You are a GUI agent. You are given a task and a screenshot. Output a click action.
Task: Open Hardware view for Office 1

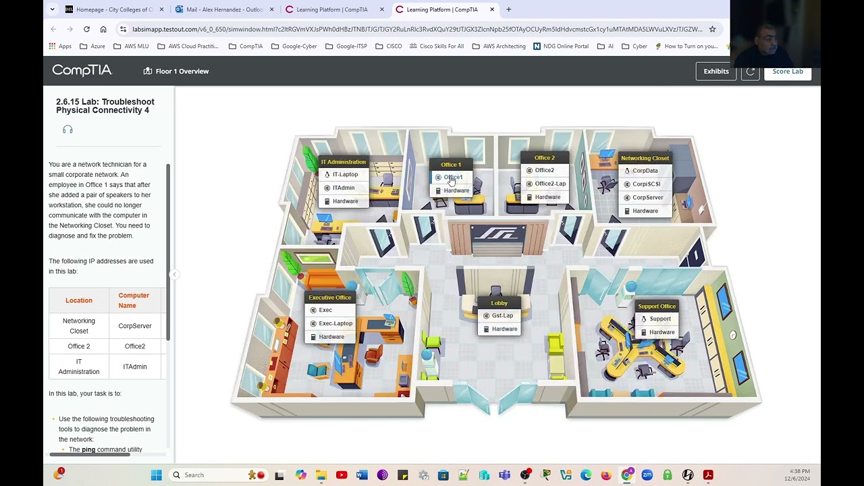click(x=452, y=191)
